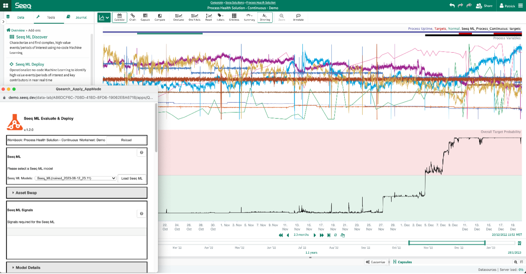The image size is (526, 274).
Task: Click the popup window vertical scrollbar
Action: coord(156,128)
